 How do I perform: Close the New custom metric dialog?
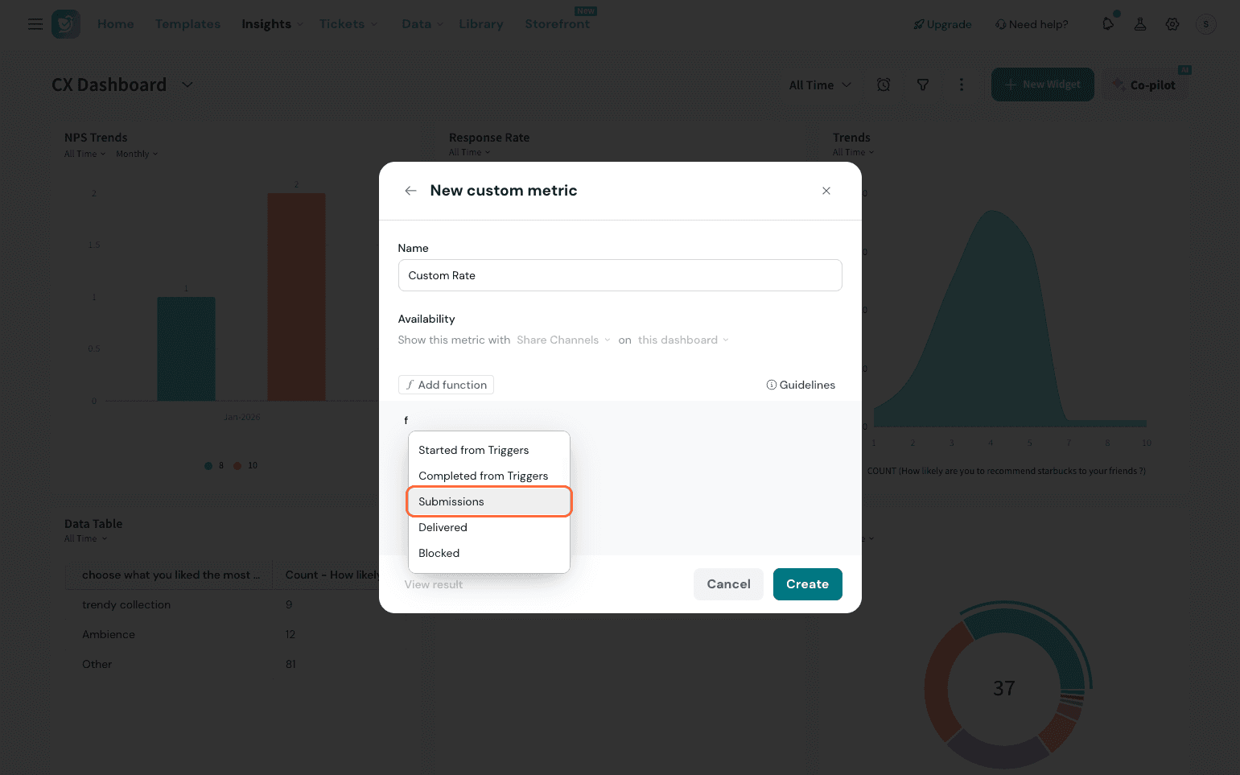tap(826, 191)
